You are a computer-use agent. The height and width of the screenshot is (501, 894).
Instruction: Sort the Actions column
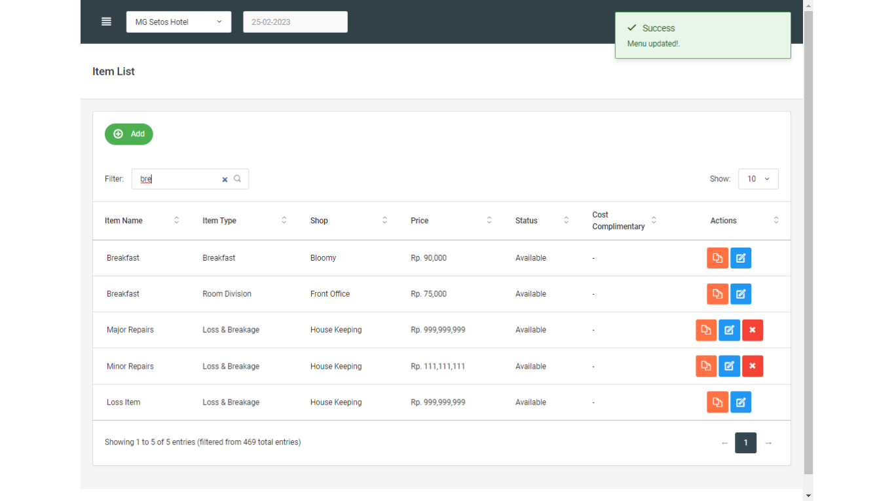(x=729, y=221)
